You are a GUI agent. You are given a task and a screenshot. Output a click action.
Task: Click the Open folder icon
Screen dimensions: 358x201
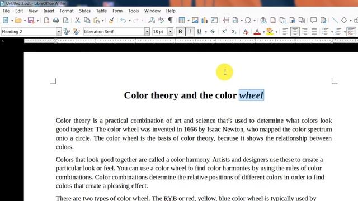[18, 21]
